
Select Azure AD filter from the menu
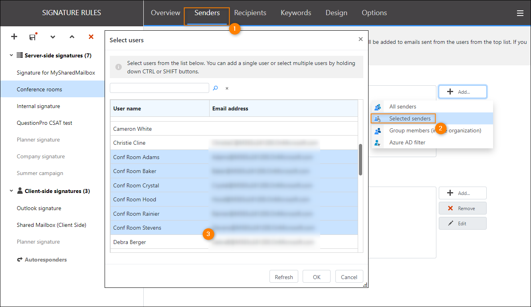coord(408,142)
